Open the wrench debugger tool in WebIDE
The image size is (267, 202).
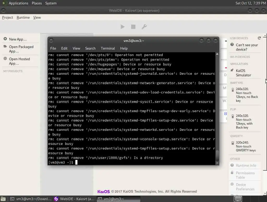(144, 27)
